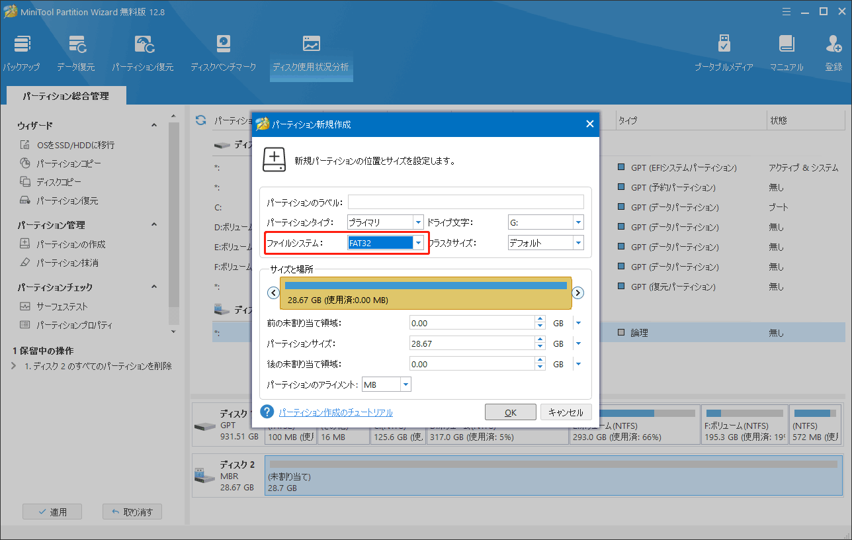Open the クラスタサイズ dropdown (デフォルト)

578,243
